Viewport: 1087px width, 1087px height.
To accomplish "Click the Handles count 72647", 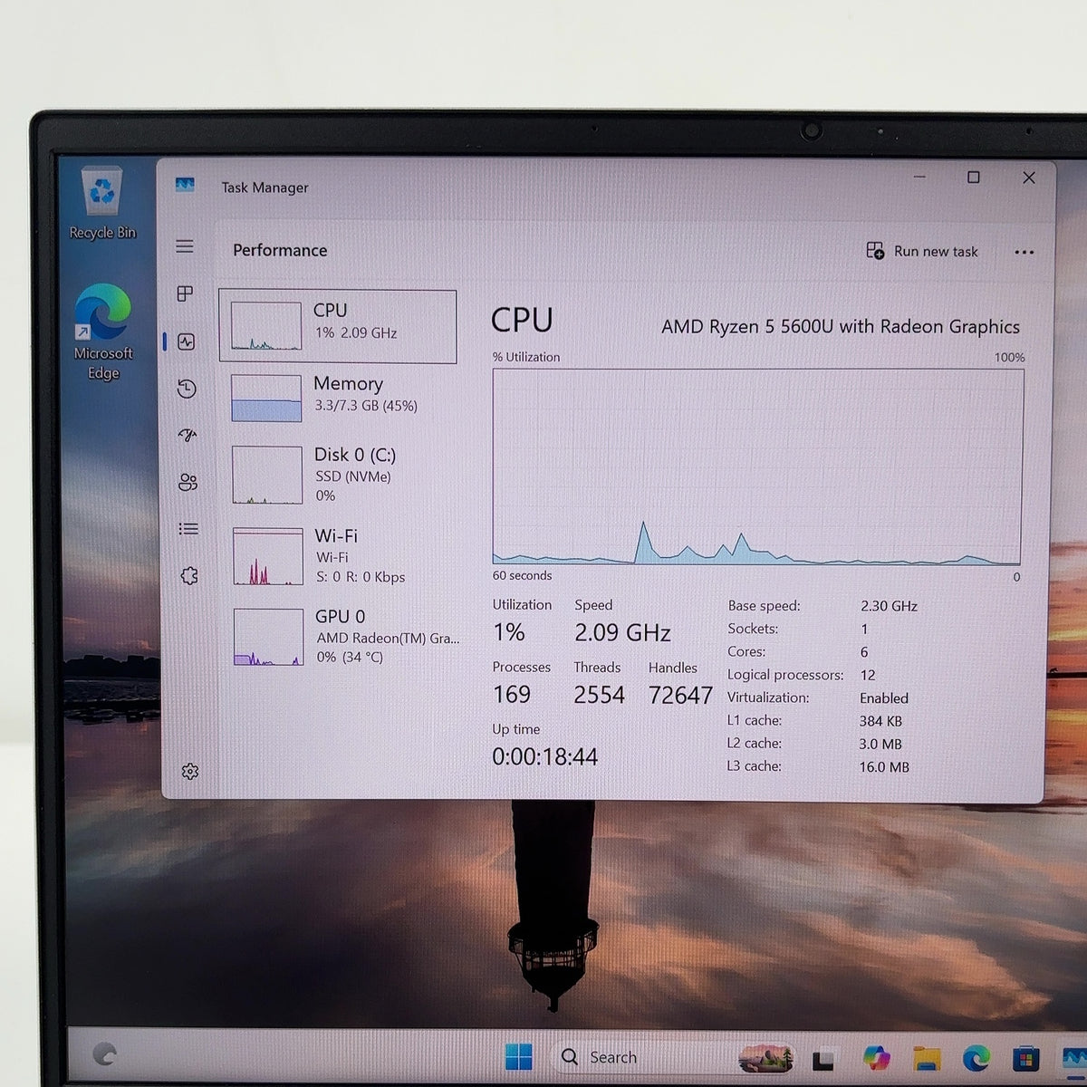I will (680, 695).
